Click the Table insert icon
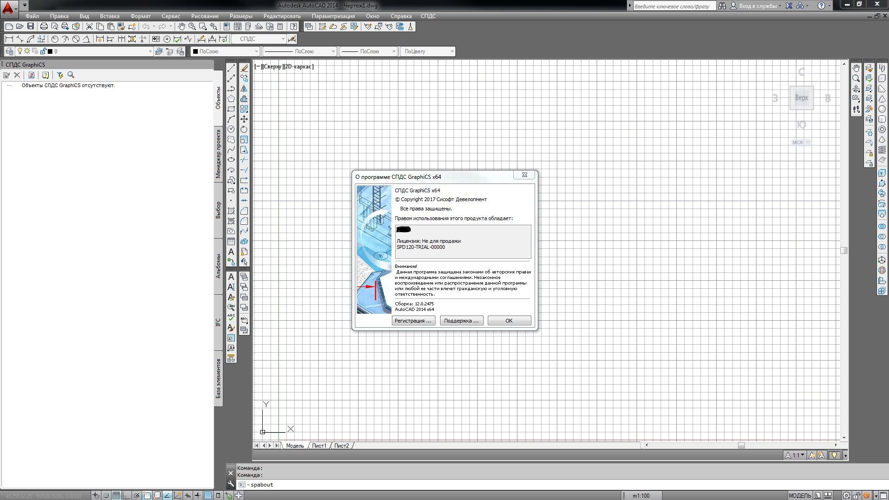Viewport: 889px width, 500px height. tap(231, 241)
